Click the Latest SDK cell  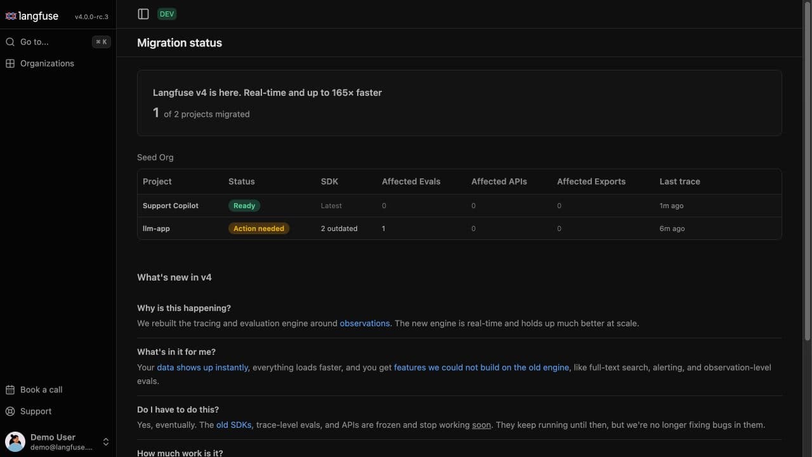click(331, 206)
